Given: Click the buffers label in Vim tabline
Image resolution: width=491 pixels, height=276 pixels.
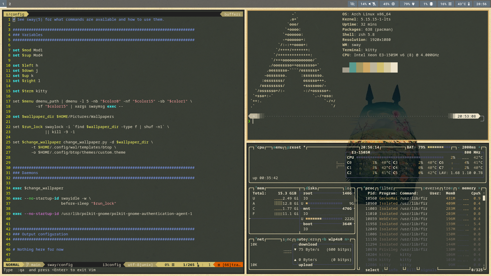Looking at the screenshot, I should click(x=232, y=14).
